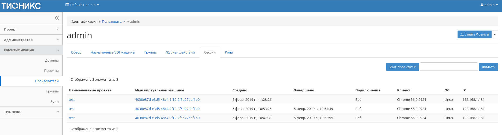The image size is (502, 135).
Task: Open dropdown arrow beside Добавить Фреймы
Action: tap(495, 34)
